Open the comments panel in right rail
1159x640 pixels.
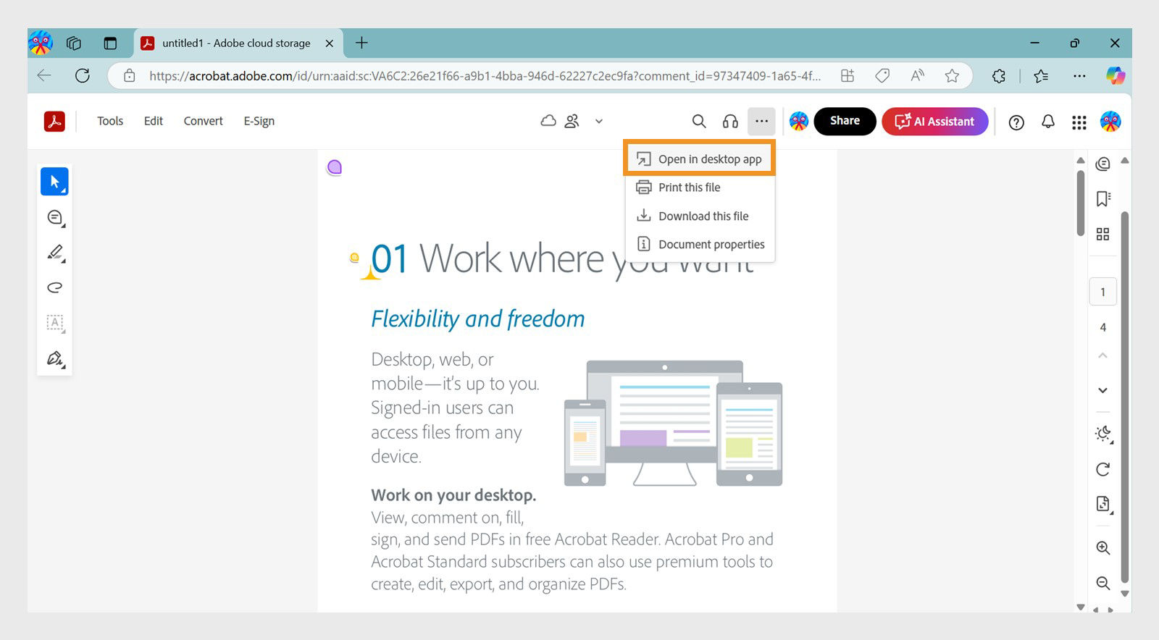point(1102,164)
